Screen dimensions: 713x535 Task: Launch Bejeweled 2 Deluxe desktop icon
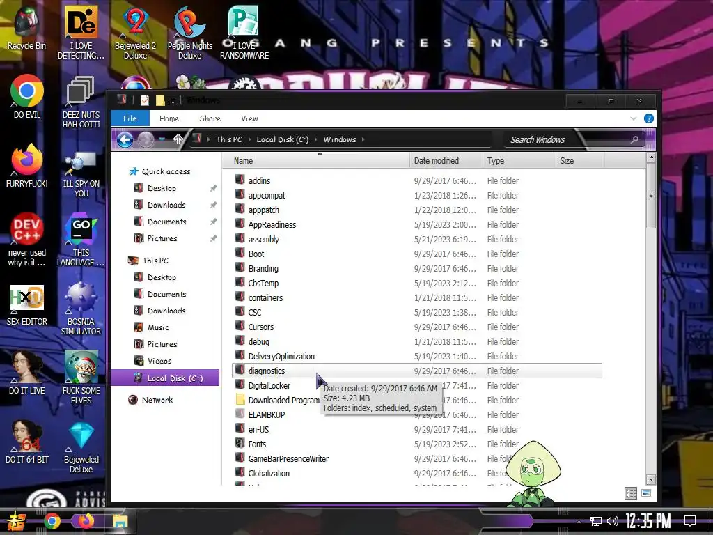click(x=135, y=32)
